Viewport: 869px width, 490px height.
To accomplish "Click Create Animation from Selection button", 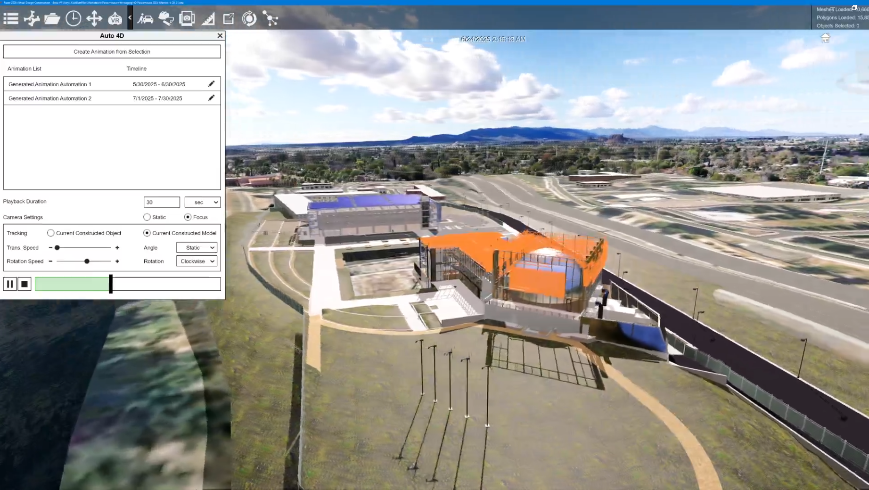I will click(112, 51).
